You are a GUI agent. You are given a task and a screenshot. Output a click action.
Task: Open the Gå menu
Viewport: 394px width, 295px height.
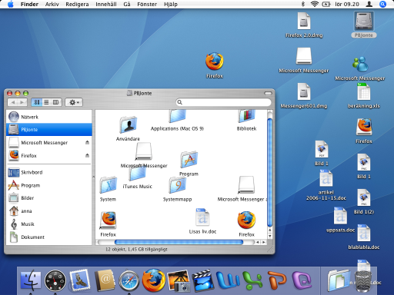pos(127,4)
